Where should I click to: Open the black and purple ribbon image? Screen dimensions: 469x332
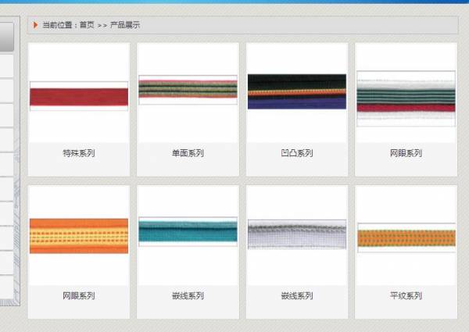(296, 91)
